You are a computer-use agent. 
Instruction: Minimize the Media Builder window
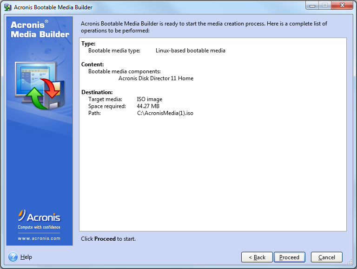click(x=311, y=6)
